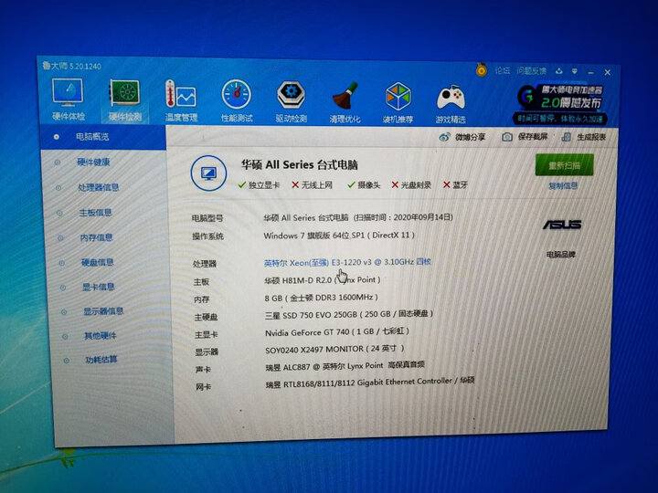Click the gold medal icon in title bar
This screenshot has height=493, width=658.
[x=482, y=69]
